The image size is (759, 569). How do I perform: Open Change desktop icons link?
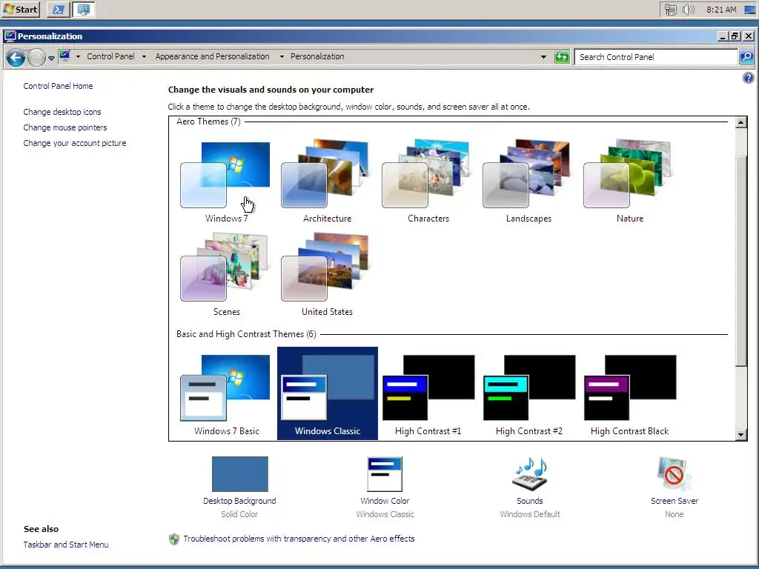62,112
